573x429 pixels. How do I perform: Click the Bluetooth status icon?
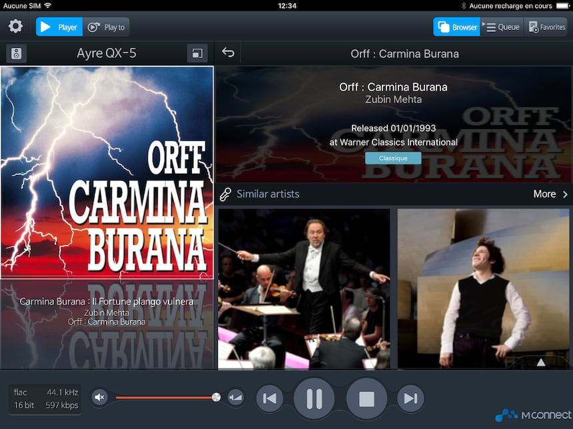(x=463, y=5)
